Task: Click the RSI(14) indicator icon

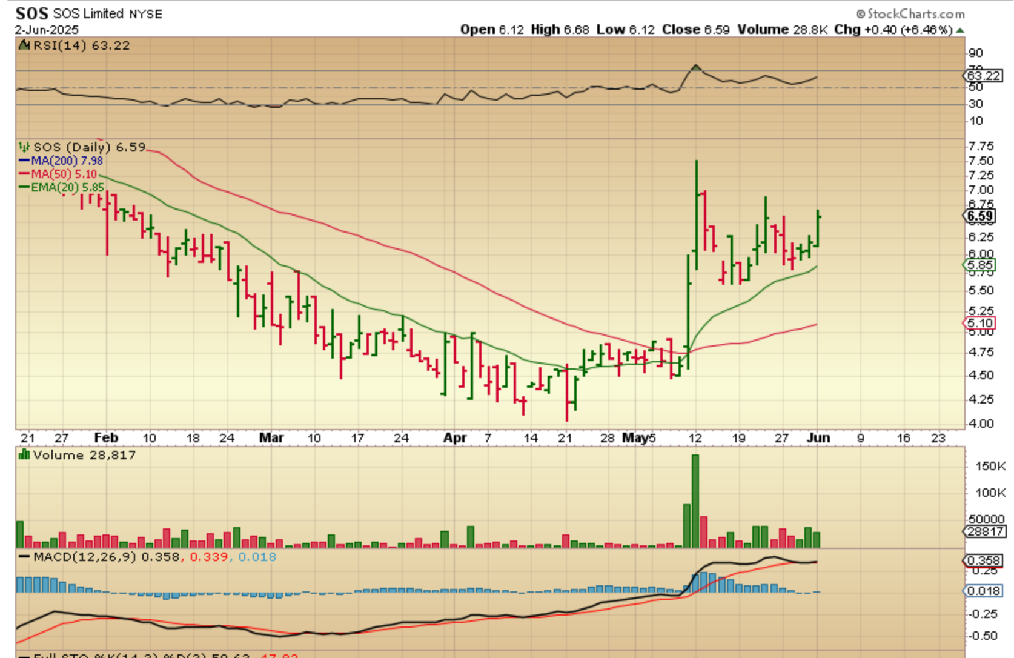Action: pyautogui.click(x=24, y=45)
